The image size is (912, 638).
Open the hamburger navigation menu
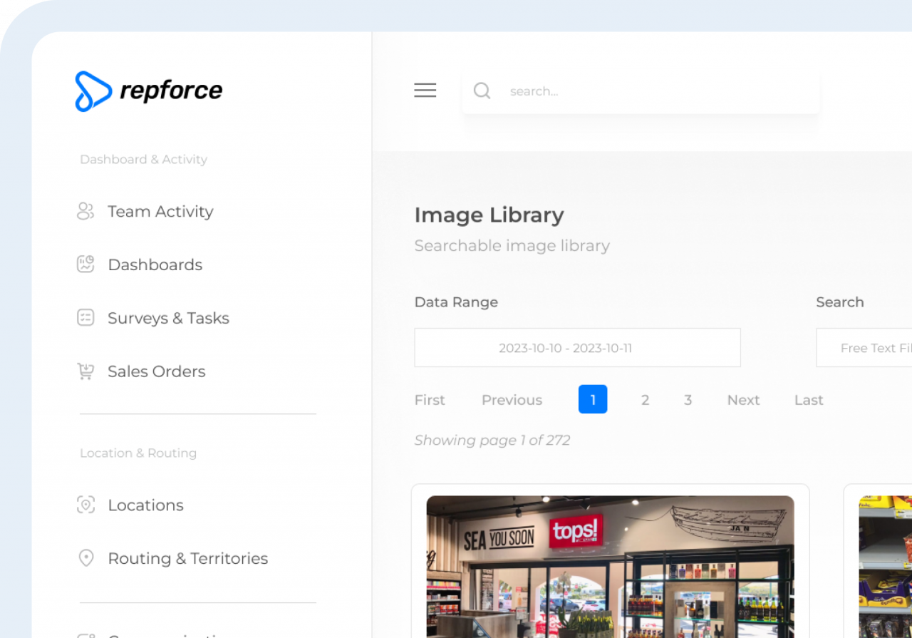[x=425, y=91]
